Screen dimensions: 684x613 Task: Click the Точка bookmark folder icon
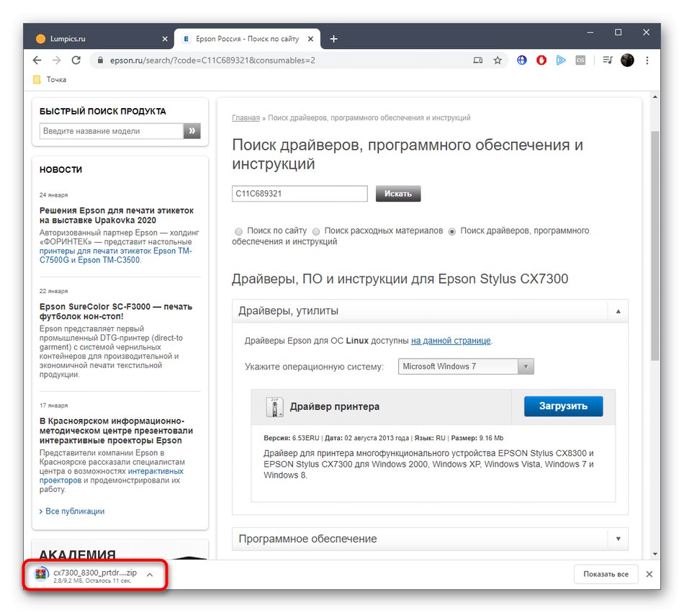coord(37,79)
